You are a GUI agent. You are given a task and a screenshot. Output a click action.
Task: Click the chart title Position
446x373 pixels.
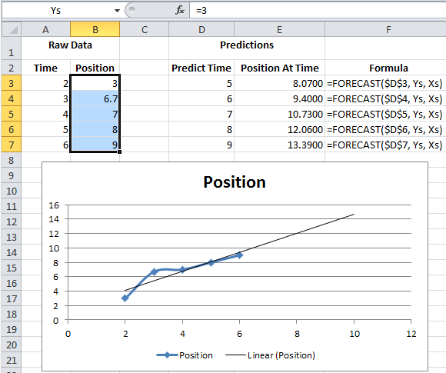tap(235, 182)
